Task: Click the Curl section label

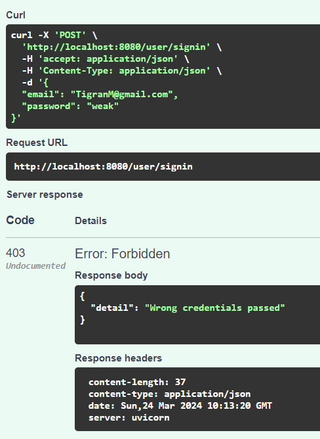Action: pos(16,15)
